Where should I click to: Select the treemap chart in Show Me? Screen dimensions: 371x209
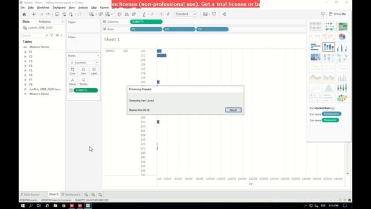click(x=315, y=57)
